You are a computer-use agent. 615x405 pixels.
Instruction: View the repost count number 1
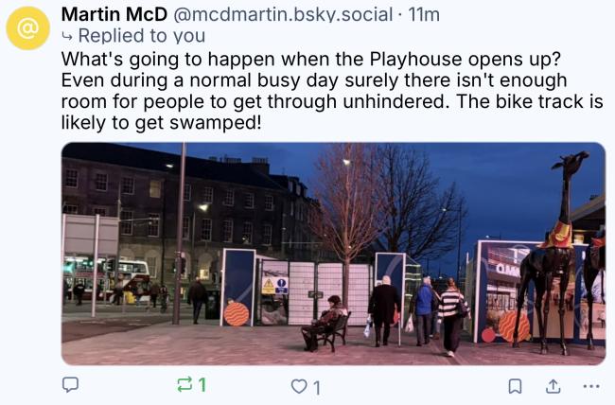coord(202,384)
